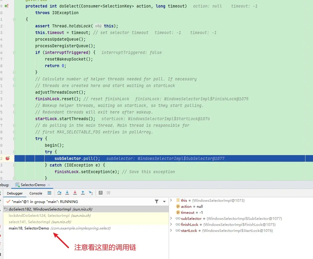Click the adjustThreadsCount() call
The width and height of the screenshot is (313, 259).
click(x=60, y=92)
